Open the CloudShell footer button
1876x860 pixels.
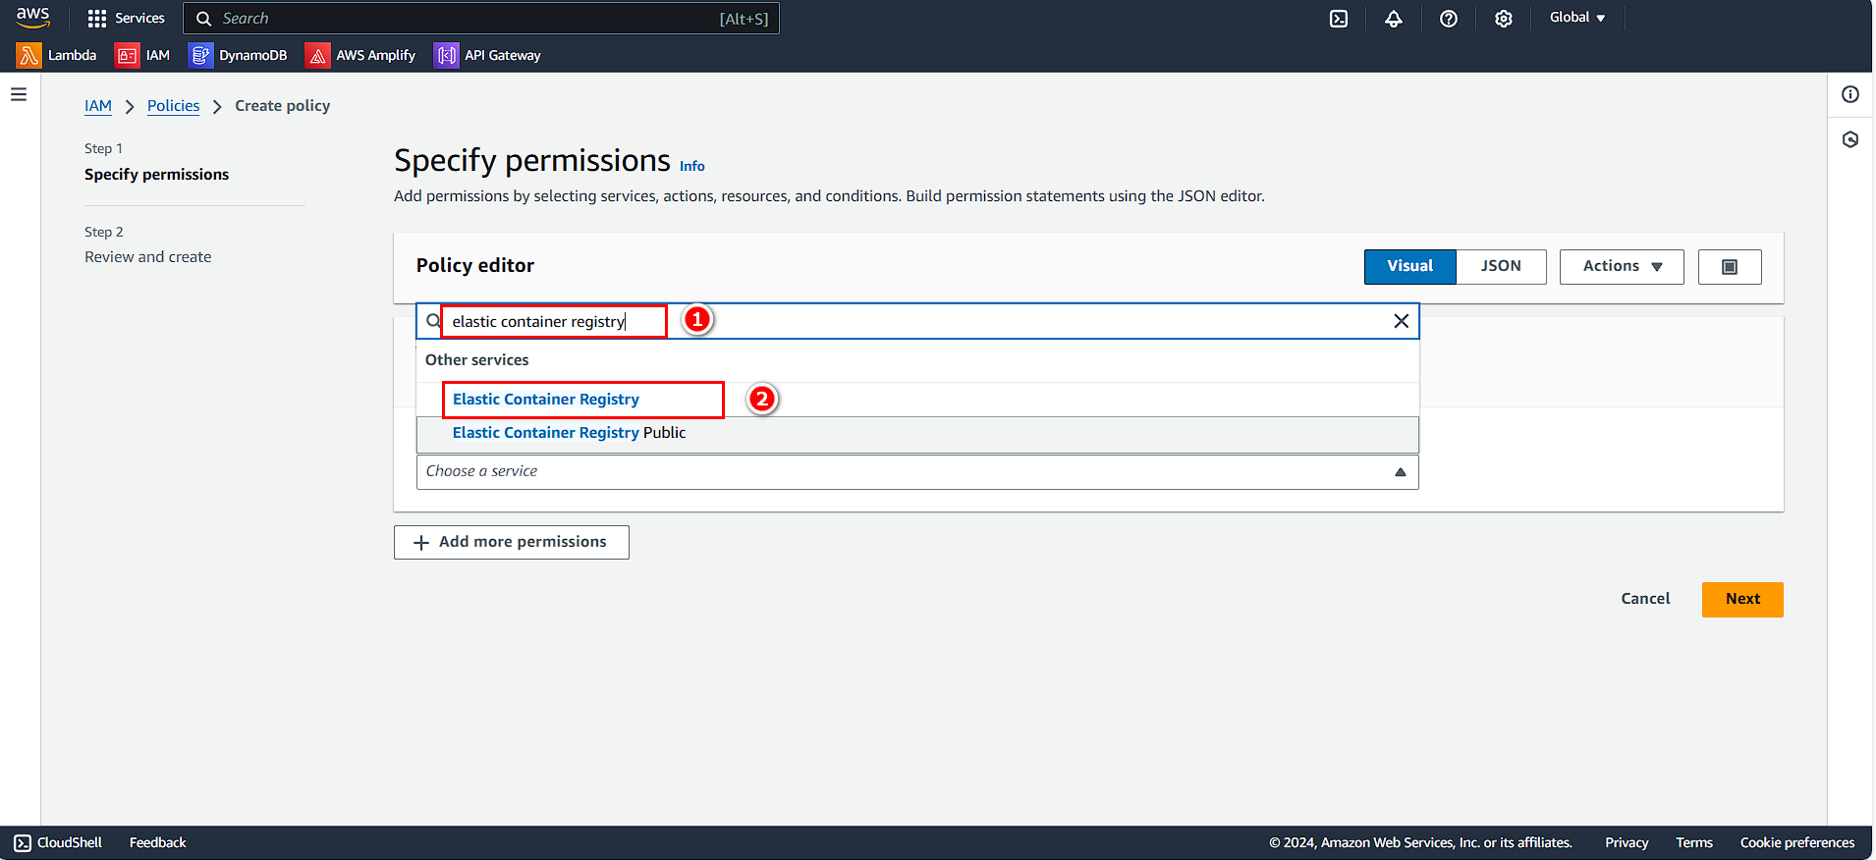[x=58, y=842]
